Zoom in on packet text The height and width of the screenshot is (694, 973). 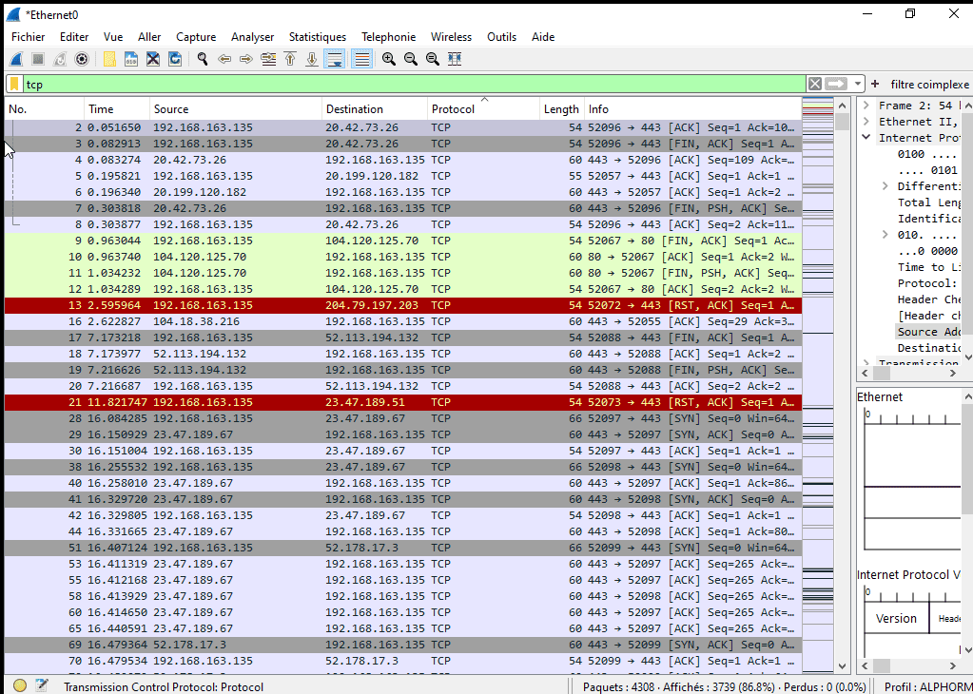click(x=389, y=59)
